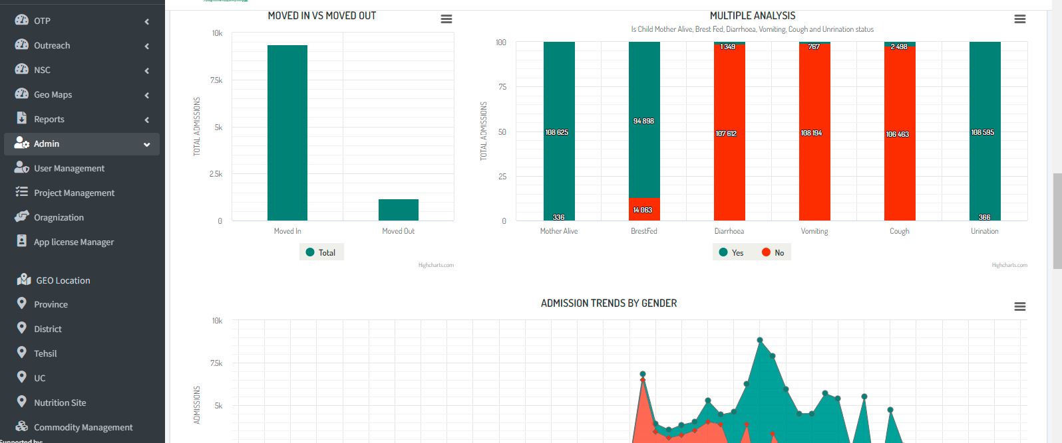The image size is (1062, 443).
Task: Open the Outreach menu item
Action: 82,45
